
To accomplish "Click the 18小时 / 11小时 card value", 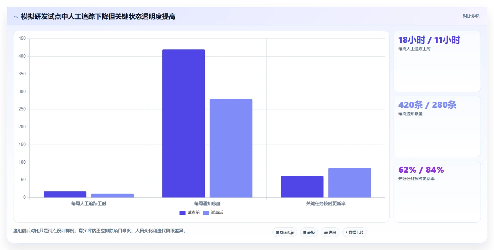I will 429,40.
